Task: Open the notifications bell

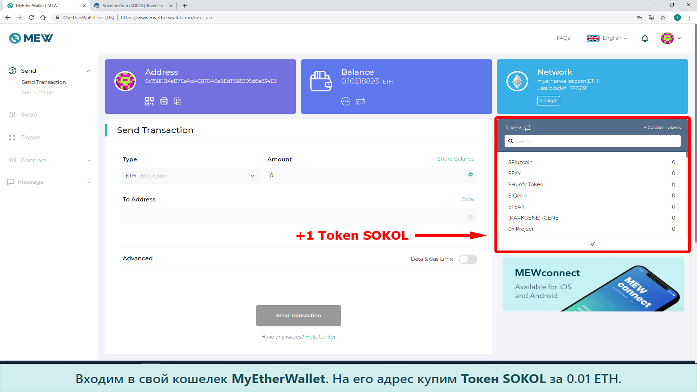Action: pos(645,38)
